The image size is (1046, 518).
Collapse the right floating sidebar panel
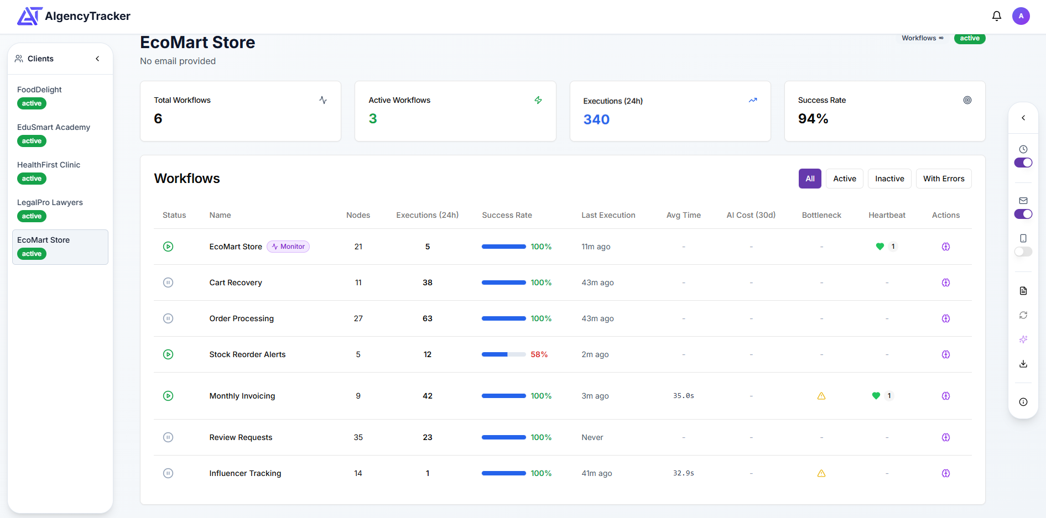tap(1023, 118)
